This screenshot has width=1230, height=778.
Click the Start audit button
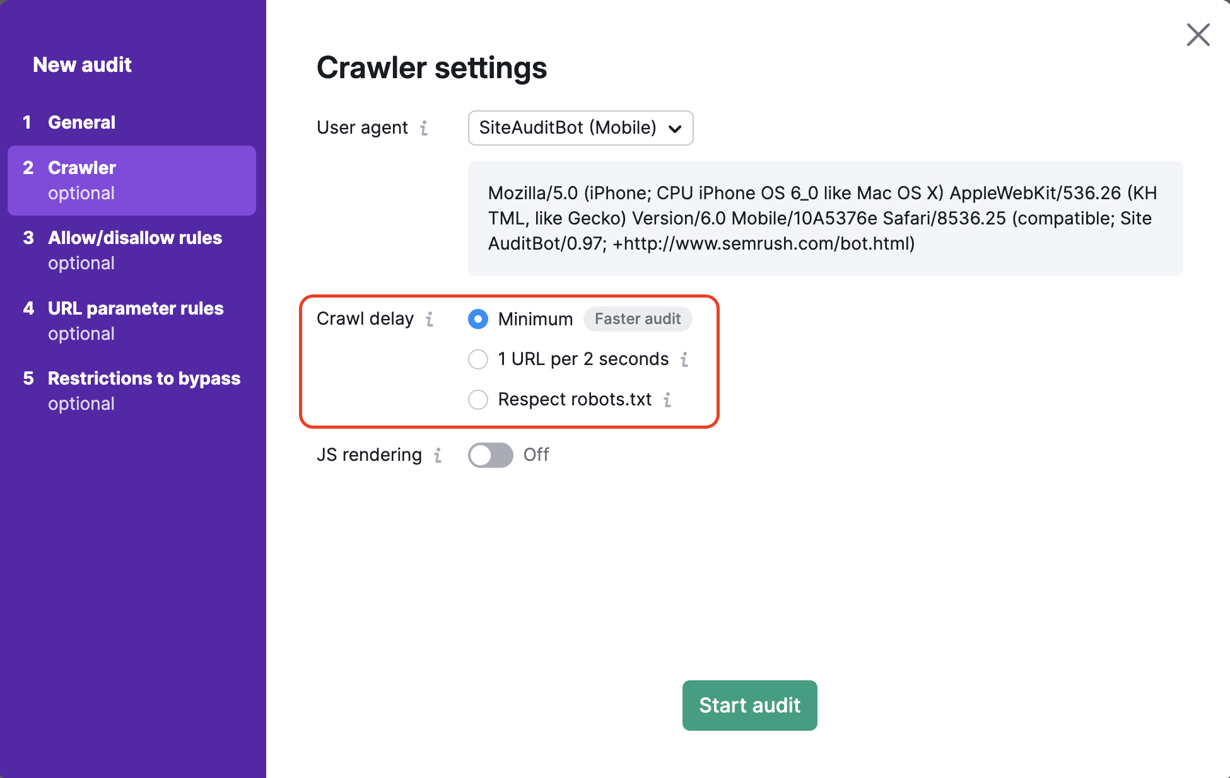point(749,705)
